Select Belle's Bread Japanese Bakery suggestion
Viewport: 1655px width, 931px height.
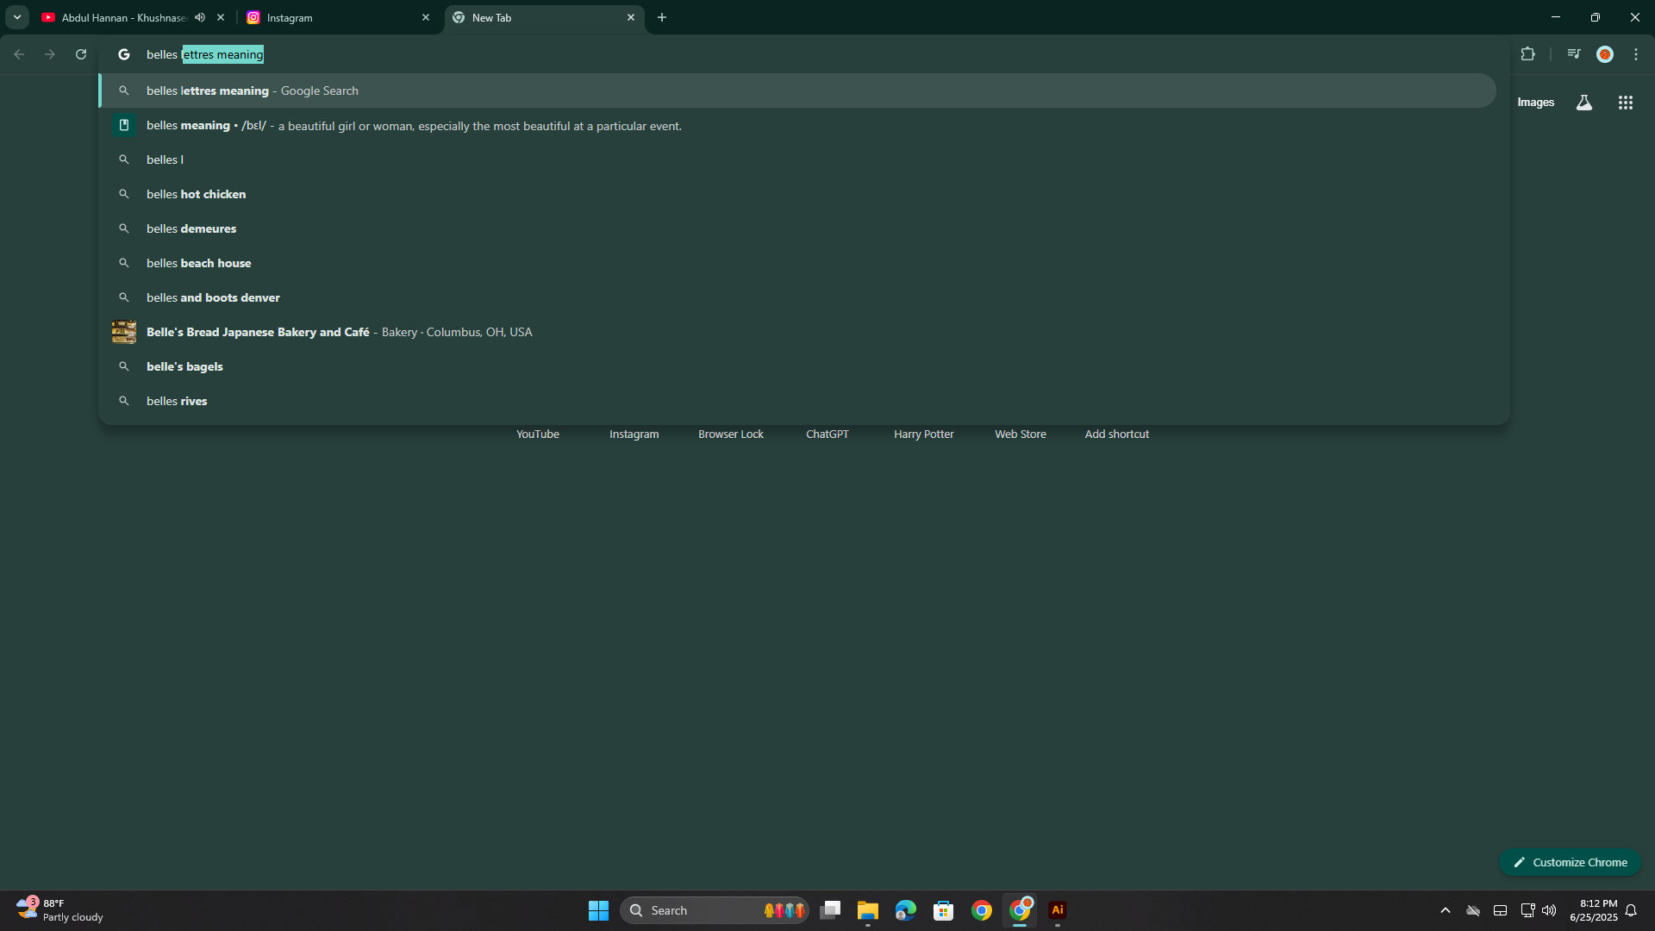point(797,332)
